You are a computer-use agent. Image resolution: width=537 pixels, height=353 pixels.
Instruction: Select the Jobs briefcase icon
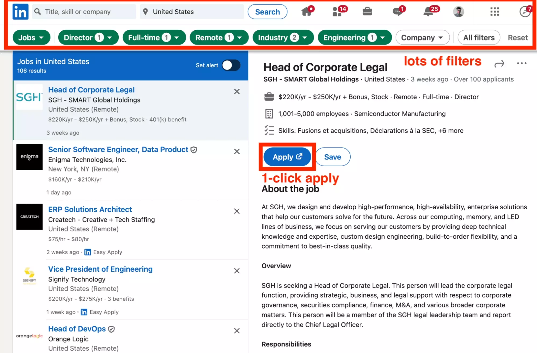coord(367,12)
